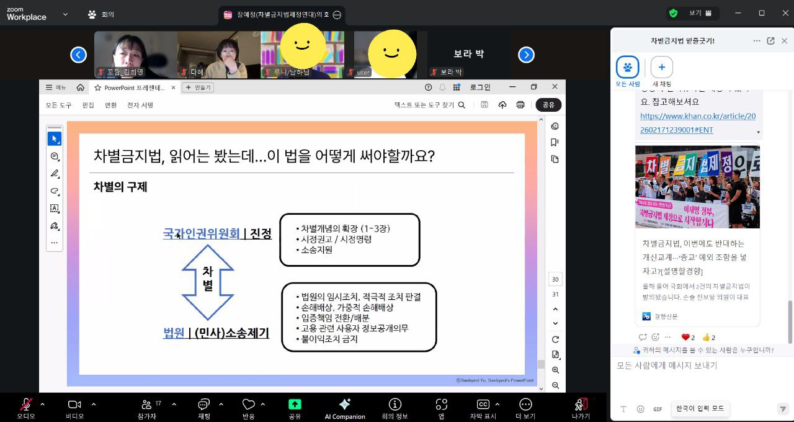
Task: Click the zoom in magnifier in PDF sidebar
Action: point(555,370)
